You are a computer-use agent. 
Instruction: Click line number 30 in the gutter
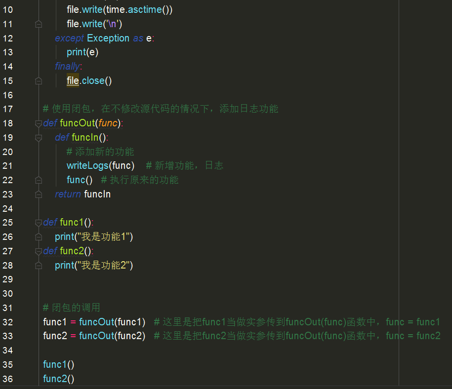(8, 294)
